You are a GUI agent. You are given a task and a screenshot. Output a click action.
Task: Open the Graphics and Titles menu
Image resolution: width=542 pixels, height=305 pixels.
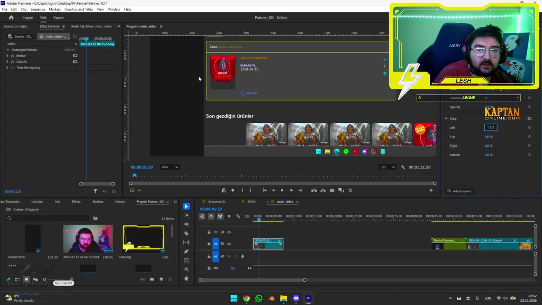pos(79,9)
